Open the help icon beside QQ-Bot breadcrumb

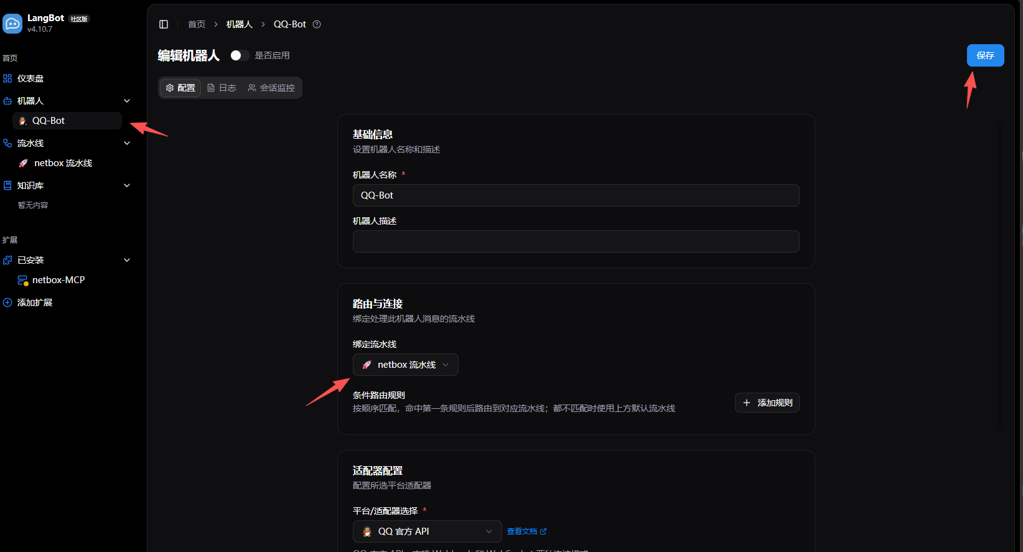click(317, 24)
